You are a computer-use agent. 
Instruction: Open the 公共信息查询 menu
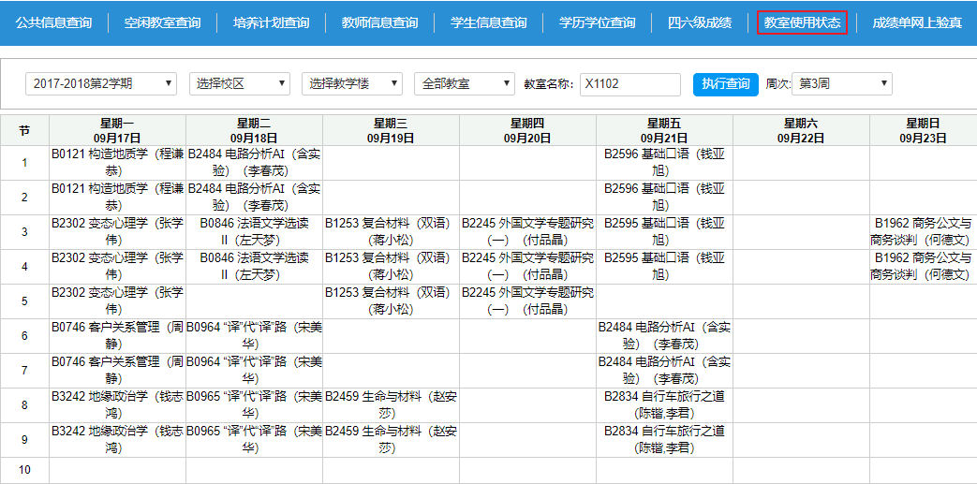(53, 22)
